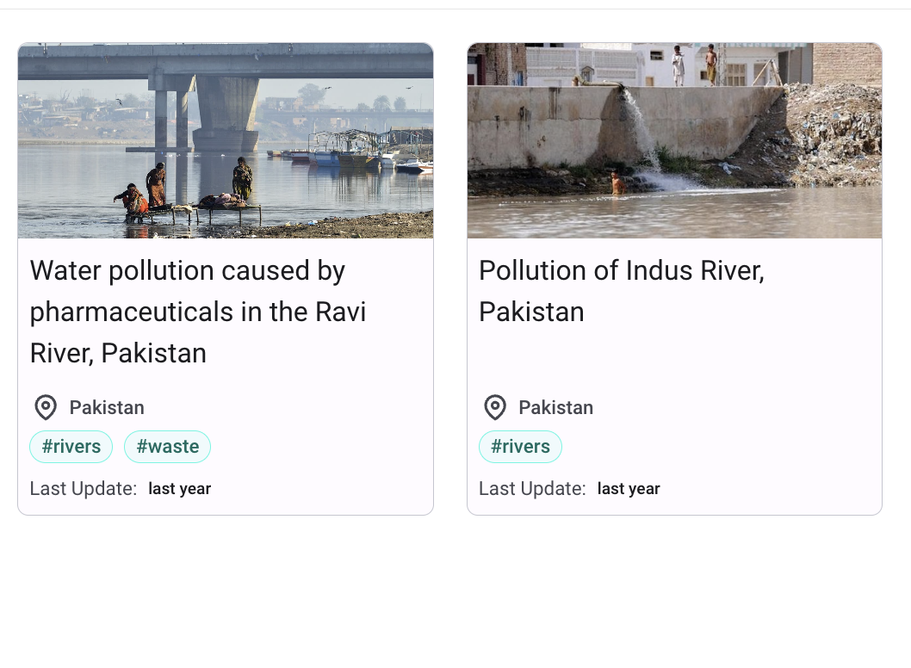Click the "last year" date on Ravi River card
911x668 pixels.
coord(179,489)
